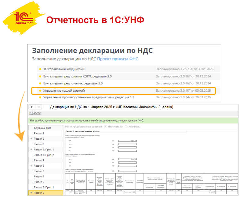This screenshot has height=197, width=244.
Task: Open the Проект приказа ФНС link
Action: [118, 59]
